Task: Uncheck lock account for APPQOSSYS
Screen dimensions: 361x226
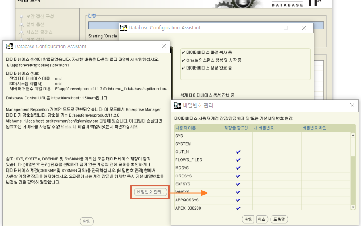Action: [x=238, y=200]
